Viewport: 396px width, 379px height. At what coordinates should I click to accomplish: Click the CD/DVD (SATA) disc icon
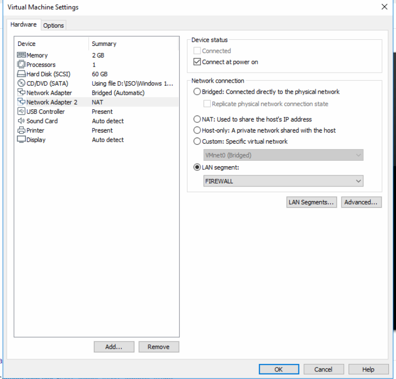point(21,83)
